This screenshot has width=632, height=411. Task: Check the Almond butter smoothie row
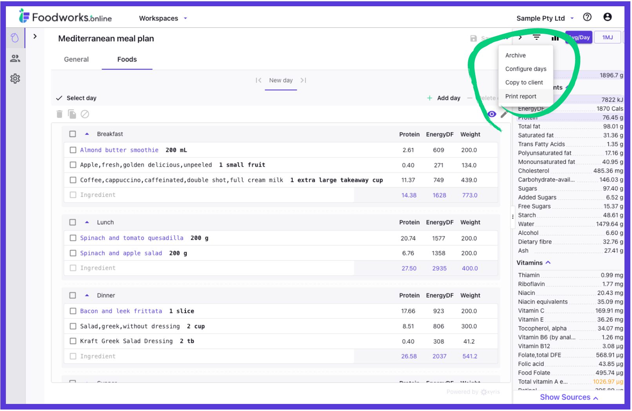pos(73,150)
